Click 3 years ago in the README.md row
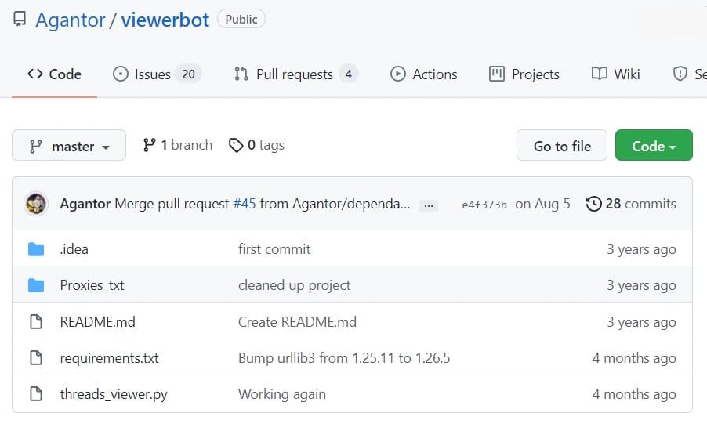Viewport: 707px width, 424px height. click(x=641, y=322)
